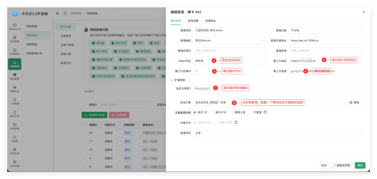
Task: Open 资金管理 sidebar item
Action: 15,127
